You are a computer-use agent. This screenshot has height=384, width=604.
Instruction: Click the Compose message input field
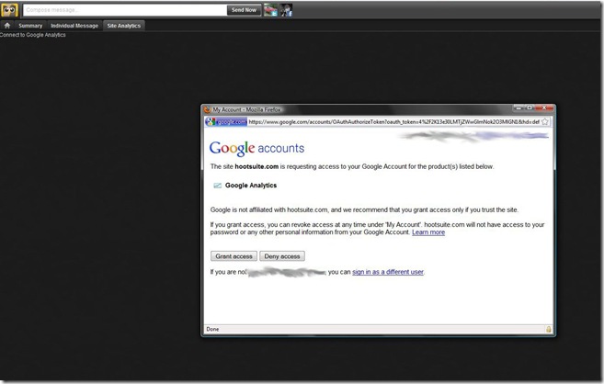pos(125,10)
